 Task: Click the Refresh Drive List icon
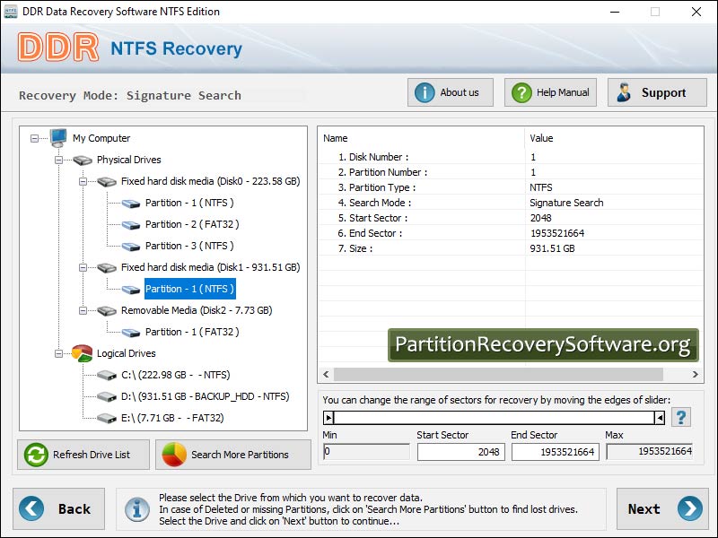click(x=37, y=455)
